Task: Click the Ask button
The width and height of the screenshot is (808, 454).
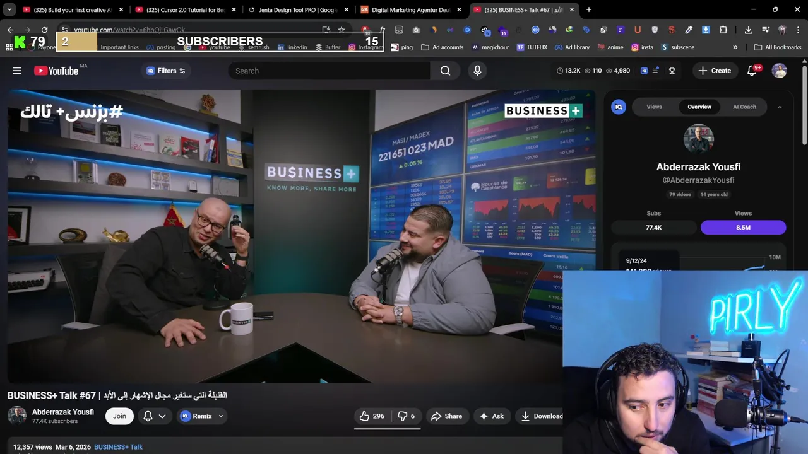Action: (x=491, y=416)
